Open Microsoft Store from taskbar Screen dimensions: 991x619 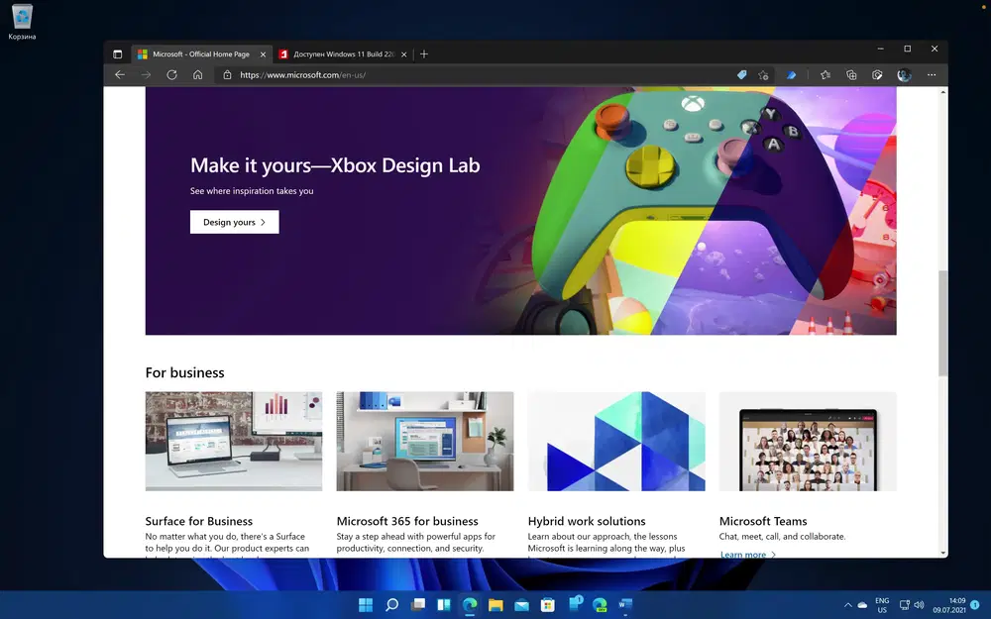pos(548,605)
